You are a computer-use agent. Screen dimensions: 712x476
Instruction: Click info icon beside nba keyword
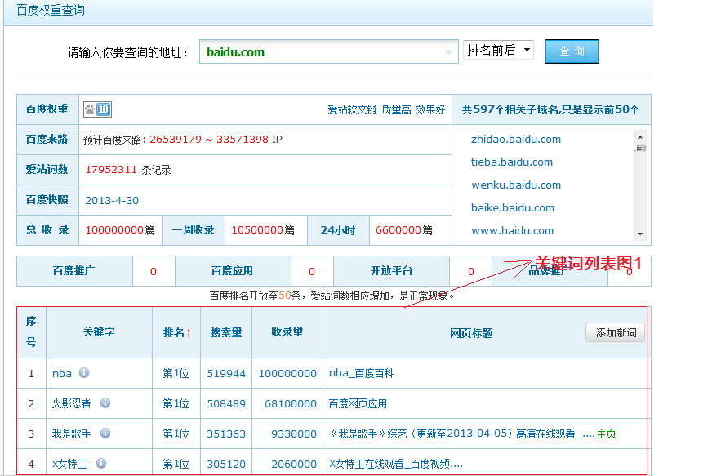84,373
